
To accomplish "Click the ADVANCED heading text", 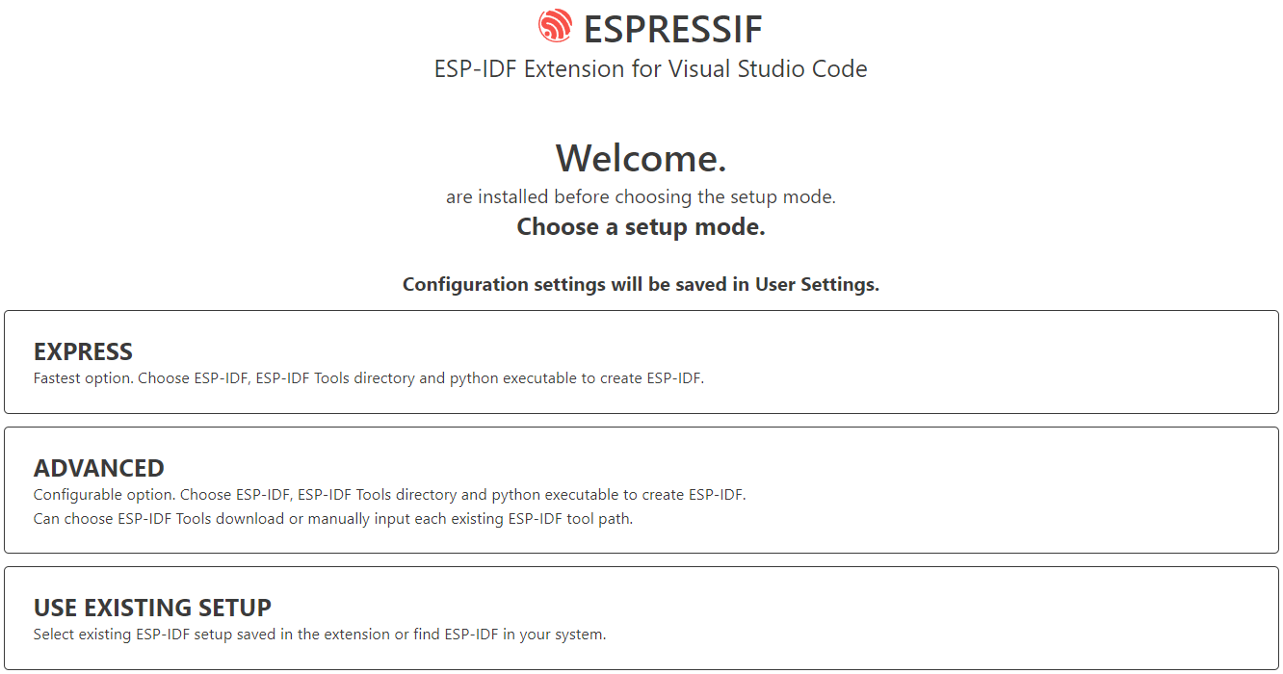I will [98, 468].
